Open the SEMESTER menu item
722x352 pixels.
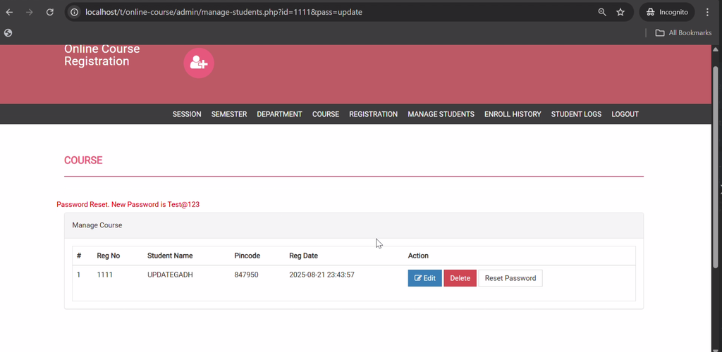(x=229, y=114)
